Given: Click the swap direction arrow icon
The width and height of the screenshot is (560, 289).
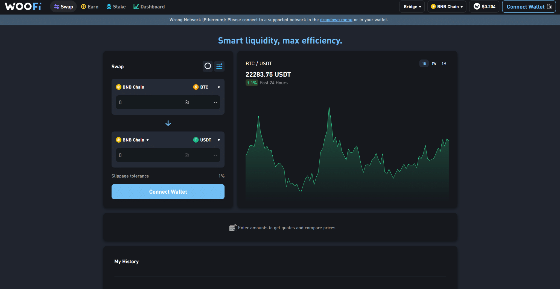Looking at the screenshot, I should 168,123.
